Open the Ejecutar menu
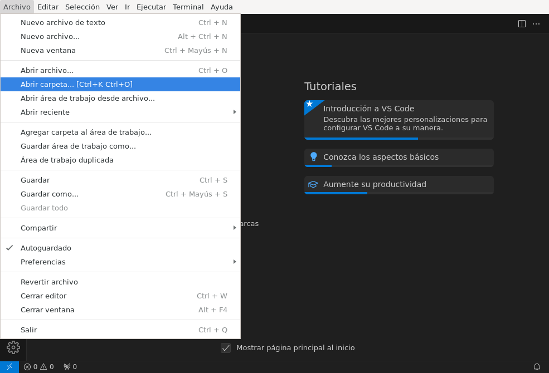 [151, 7]
